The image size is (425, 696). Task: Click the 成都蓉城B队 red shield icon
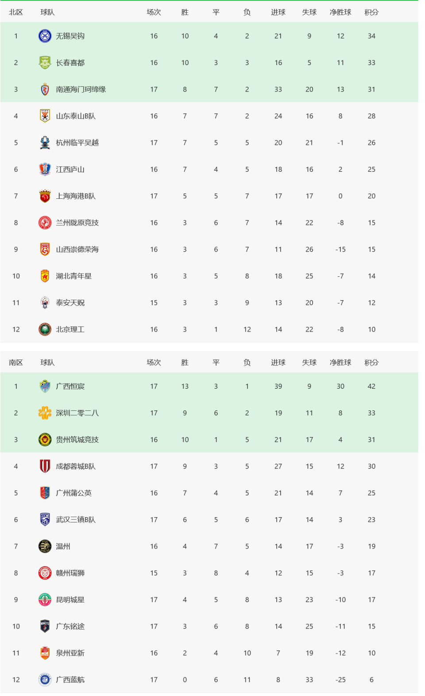pyautogui.click(x=45, y=466)
